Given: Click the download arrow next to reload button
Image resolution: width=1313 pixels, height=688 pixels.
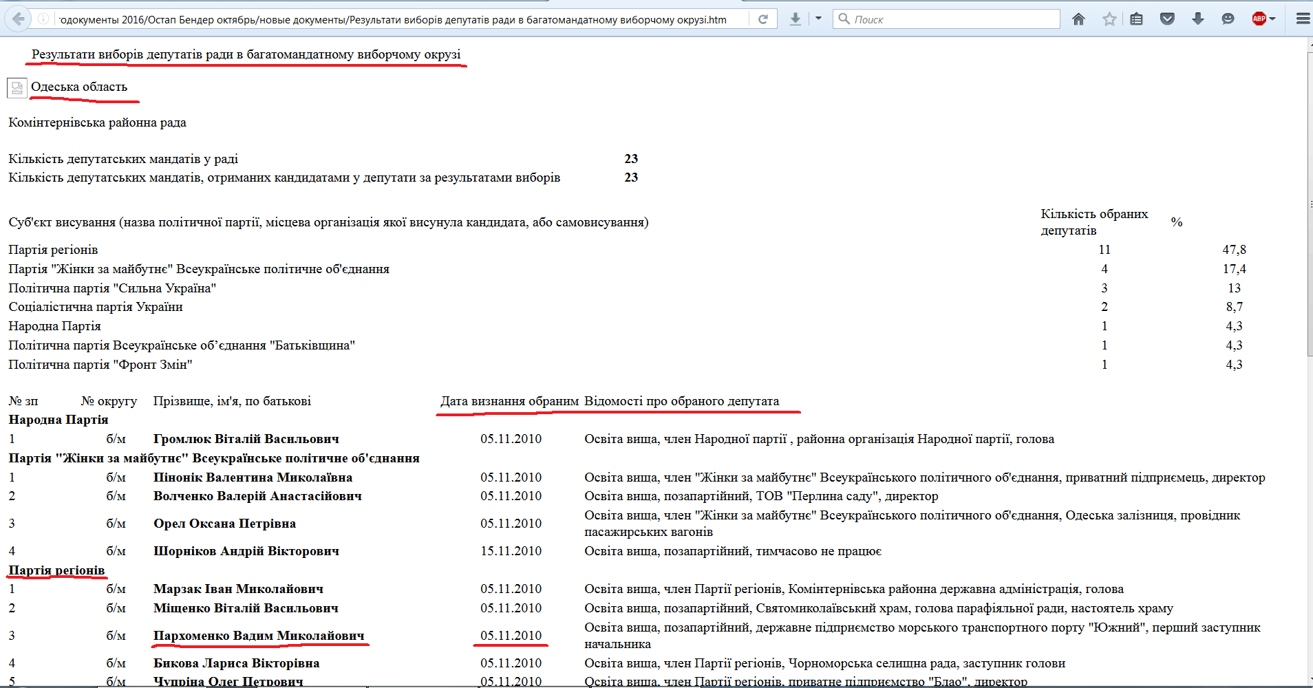Looking at the screenshot, I should tap(796, 19).
